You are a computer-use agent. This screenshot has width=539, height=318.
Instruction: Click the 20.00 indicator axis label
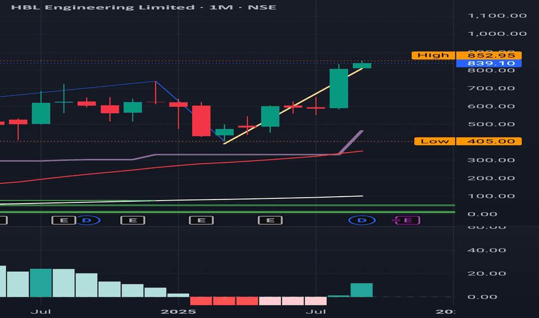[486, 273]
